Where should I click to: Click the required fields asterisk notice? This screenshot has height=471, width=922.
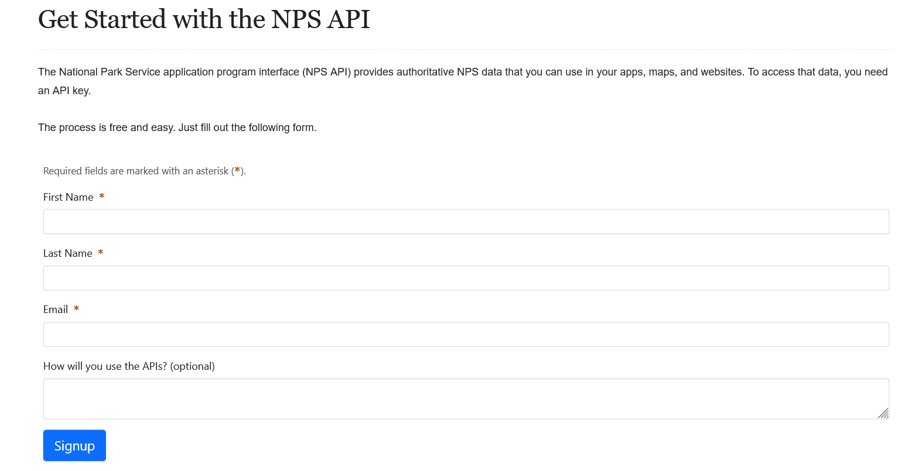pyautogui.click(x=144, y=171)
